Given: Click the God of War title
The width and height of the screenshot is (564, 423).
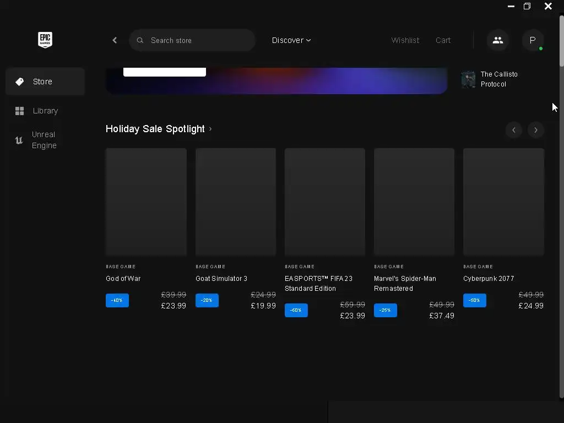Looking at the screenshot, I should click(123, 278).
